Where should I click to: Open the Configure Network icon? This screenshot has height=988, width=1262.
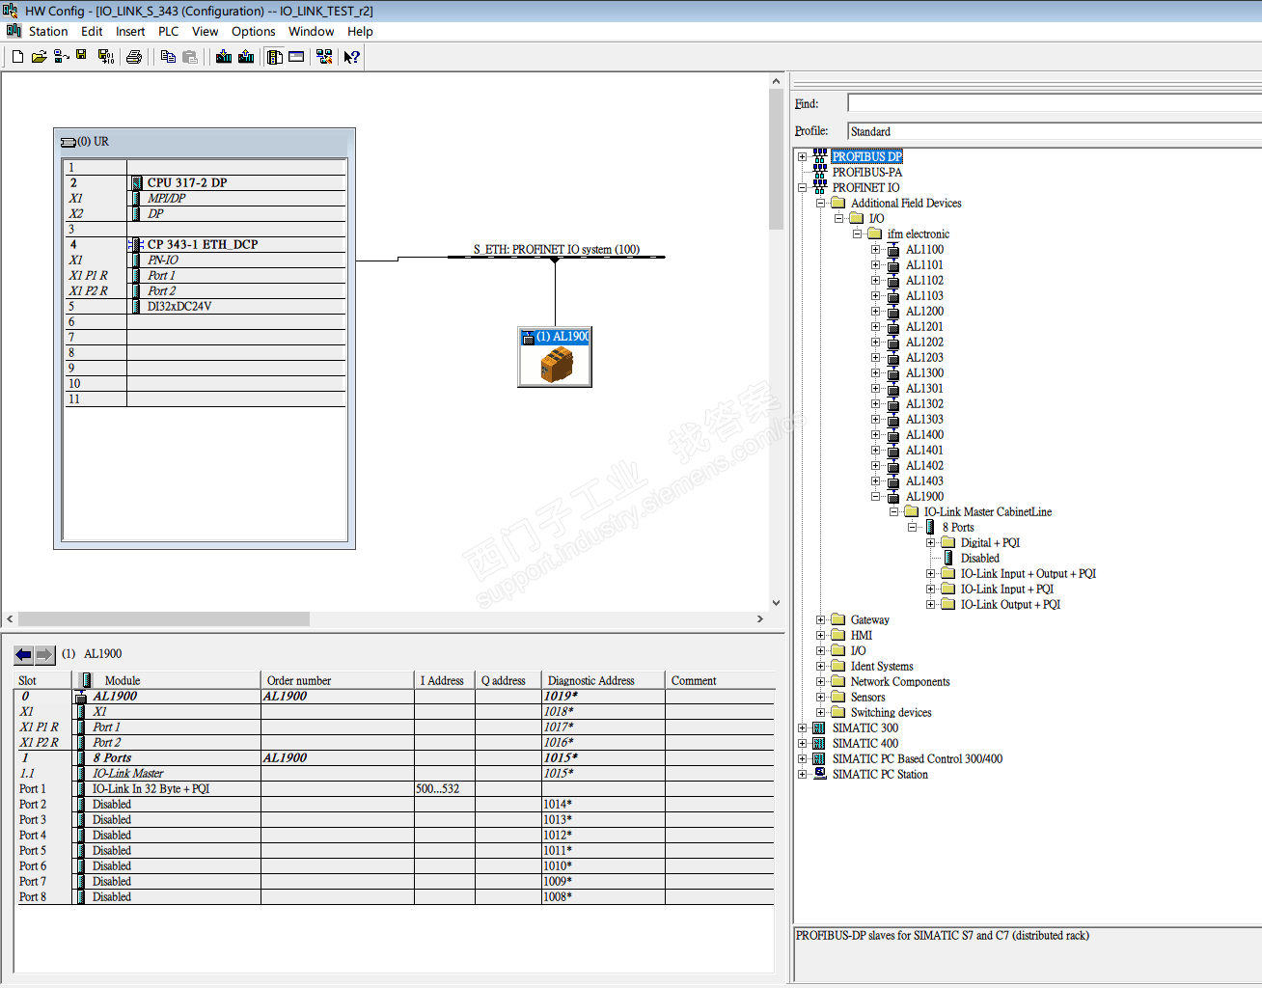click(324, 57)
